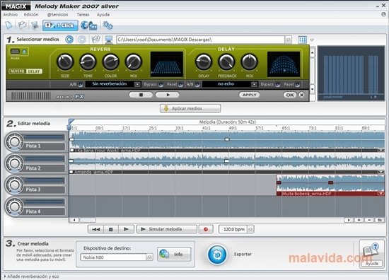Click timeline ruler marker 41:1

pos(206,128)
